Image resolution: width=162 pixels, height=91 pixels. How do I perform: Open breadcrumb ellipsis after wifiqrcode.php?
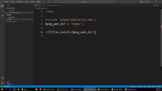pyautogui.click(x=48, y=8)
